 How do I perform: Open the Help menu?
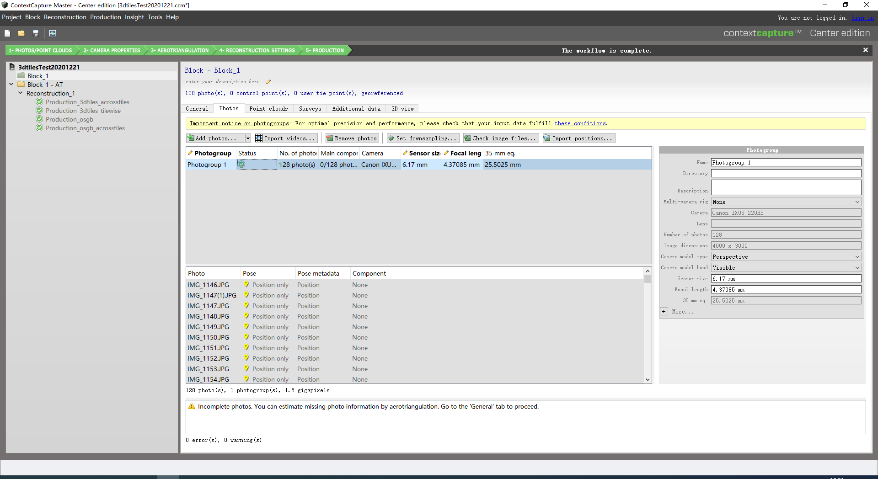172,17
